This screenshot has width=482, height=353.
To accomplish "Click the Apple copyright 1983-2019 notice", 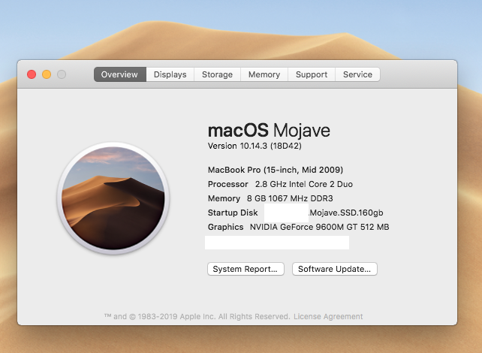I will [x=197, y=316].
